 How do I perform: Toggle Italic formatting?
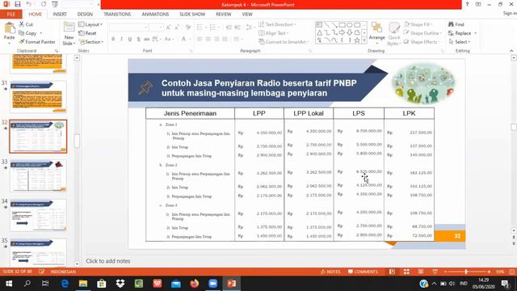(x=121, y=40)
